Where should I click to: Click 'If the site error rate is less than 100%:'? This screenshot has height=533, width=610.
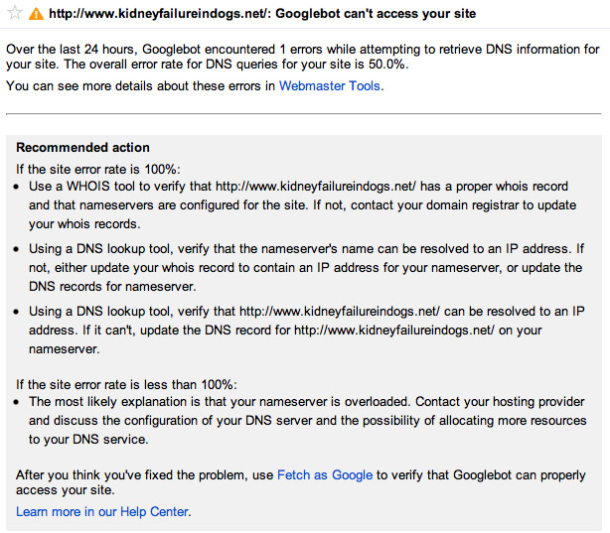[126, 384]
